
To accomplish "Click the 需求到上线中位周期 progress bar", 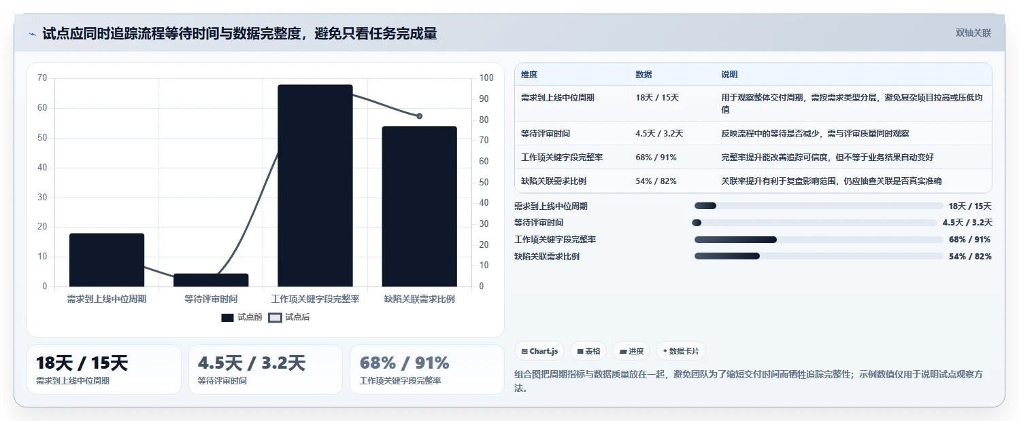I will pos(818,206).
